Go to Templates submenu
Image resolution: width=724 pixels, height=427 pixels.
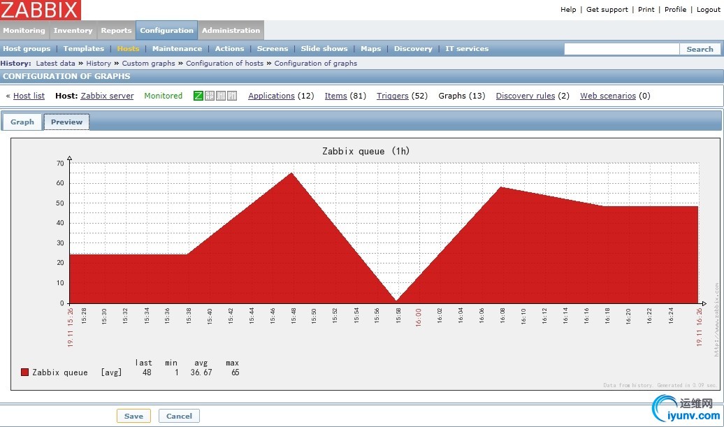coord(84,48)
